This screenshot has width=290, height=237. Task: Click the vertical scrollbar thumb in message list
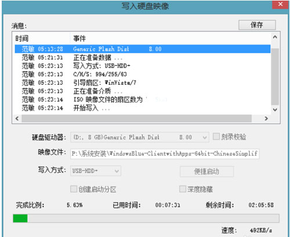click(275, 77)
